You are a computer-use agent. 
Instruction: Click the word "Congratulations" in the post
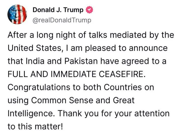coord(36,87)
